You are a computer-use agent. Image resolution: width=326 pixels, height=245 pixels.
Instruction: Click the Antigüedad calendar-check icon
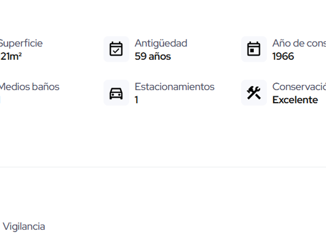[x=116, y=49]
